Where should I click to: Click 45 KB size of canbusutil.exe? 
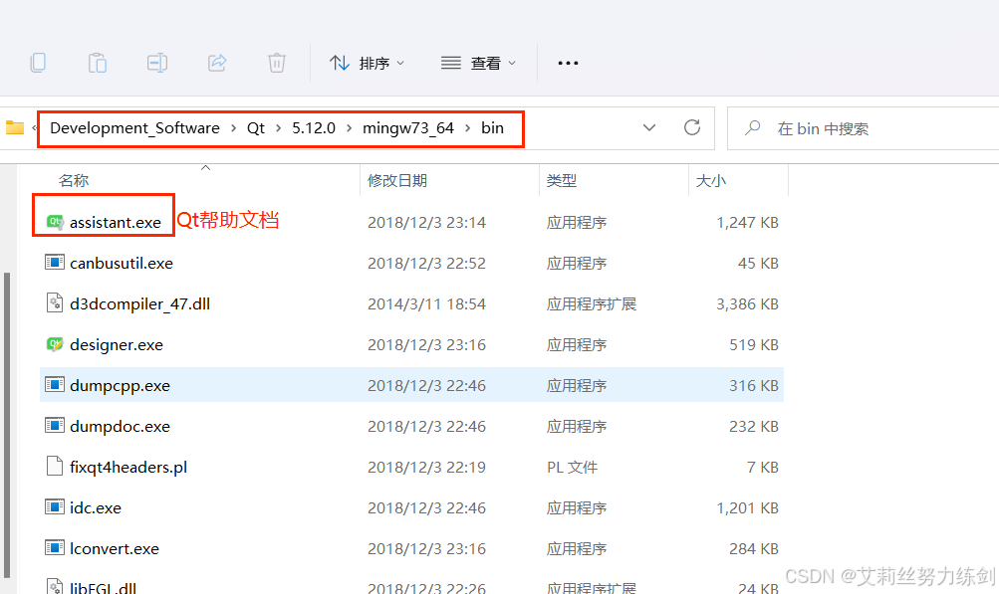tap(758, 263)
